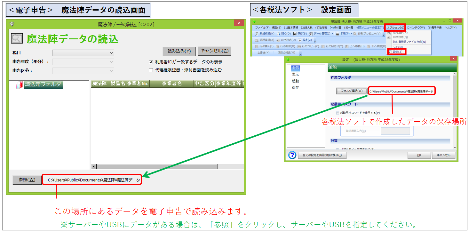
Task: Click キャンセル in the 設定 dialog
Action: 443,155
